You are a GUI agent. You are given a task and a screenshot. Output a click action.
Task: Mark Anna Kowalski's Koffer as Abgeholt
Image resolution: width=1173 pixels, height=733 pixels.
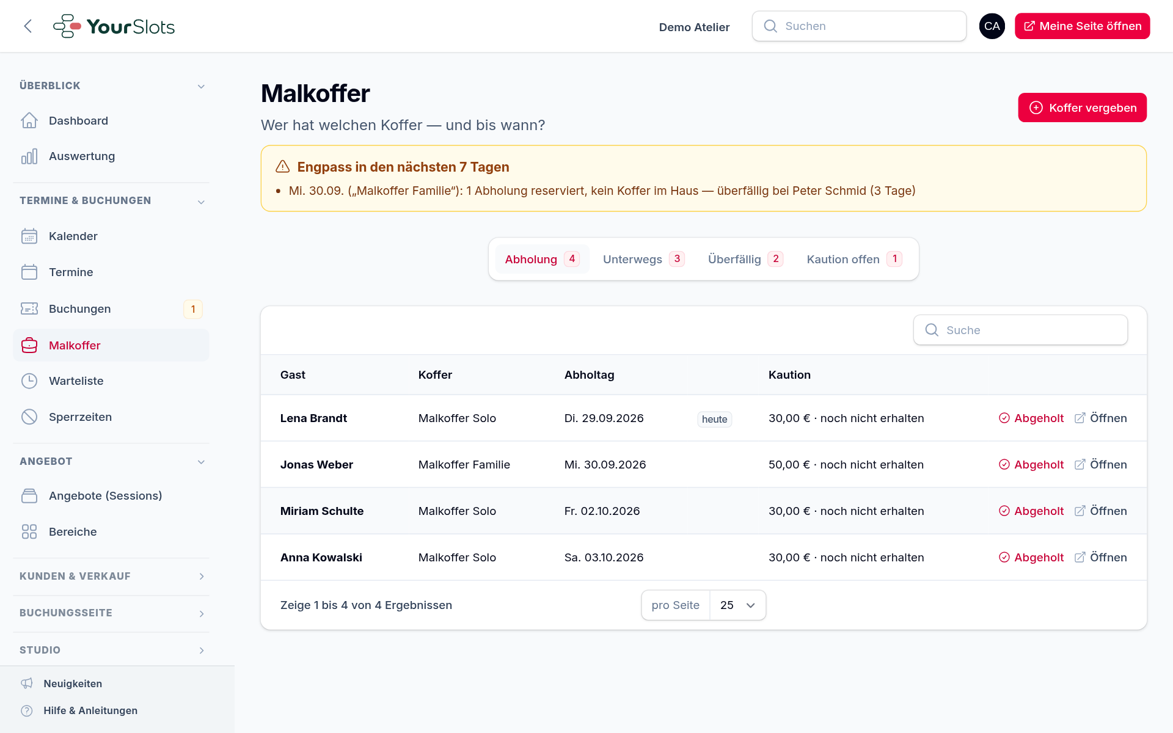(1031, 558)
